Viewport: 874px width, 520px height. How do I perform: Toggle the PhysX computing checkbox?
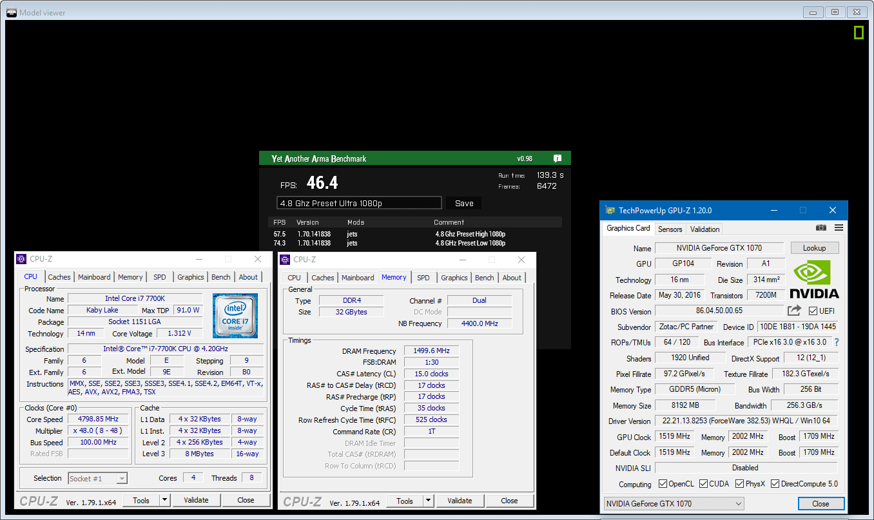pos(739,484)
